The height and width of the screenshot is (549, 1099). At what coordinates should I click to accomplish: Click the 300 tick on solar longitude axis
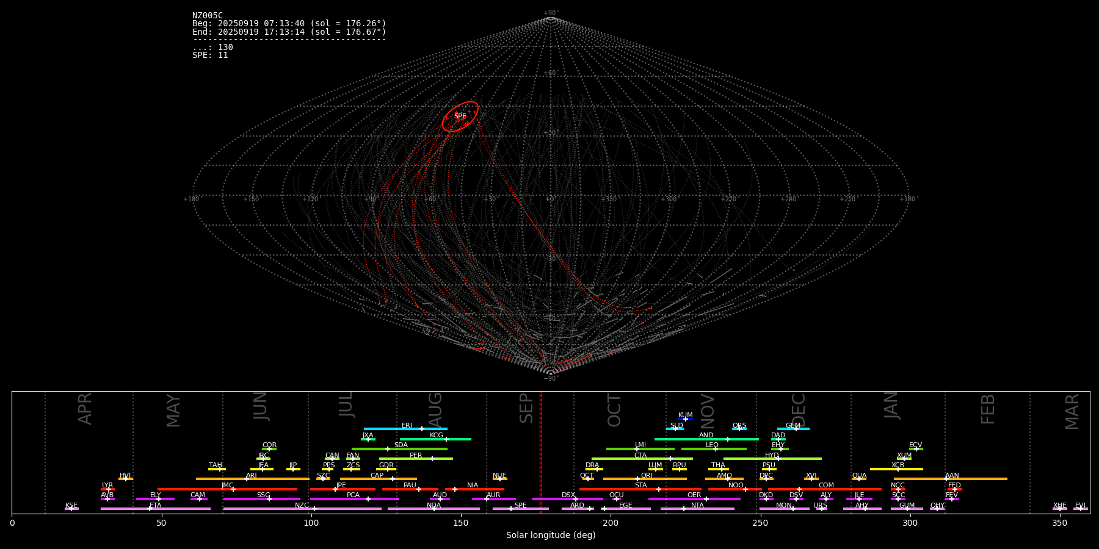(x=910, y=523)
